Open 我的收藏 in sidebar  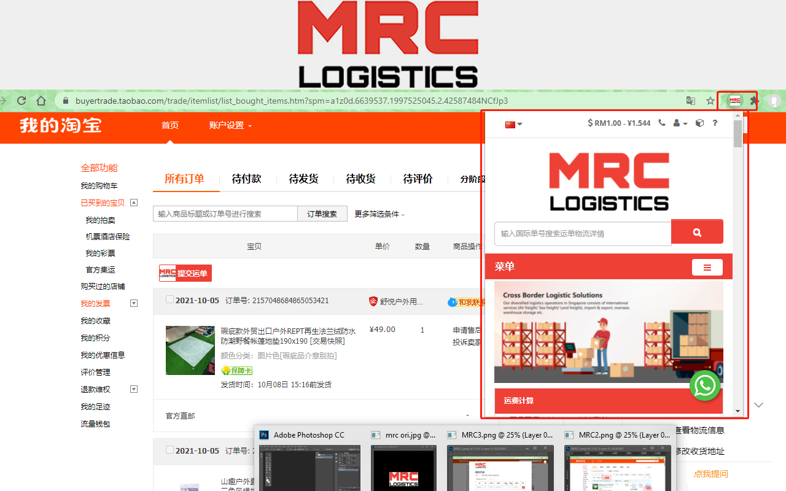pos(95,320)
